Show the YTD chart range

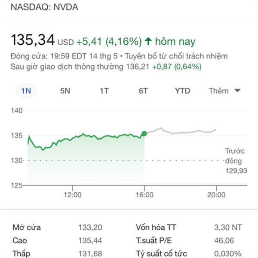tap(182, 91)
